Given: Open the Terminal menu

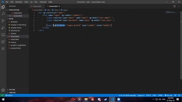Looking at the screenshot, I should pyautogui.click(x=43, y=2).
